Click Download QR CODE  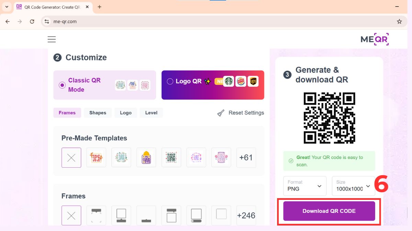tap(329, 211)
